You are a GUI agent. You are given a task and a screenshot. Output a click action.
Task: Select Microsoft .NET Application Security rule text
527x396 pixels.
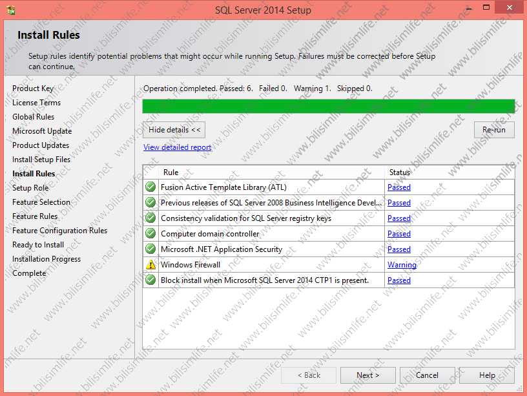[x=222, y=249]
